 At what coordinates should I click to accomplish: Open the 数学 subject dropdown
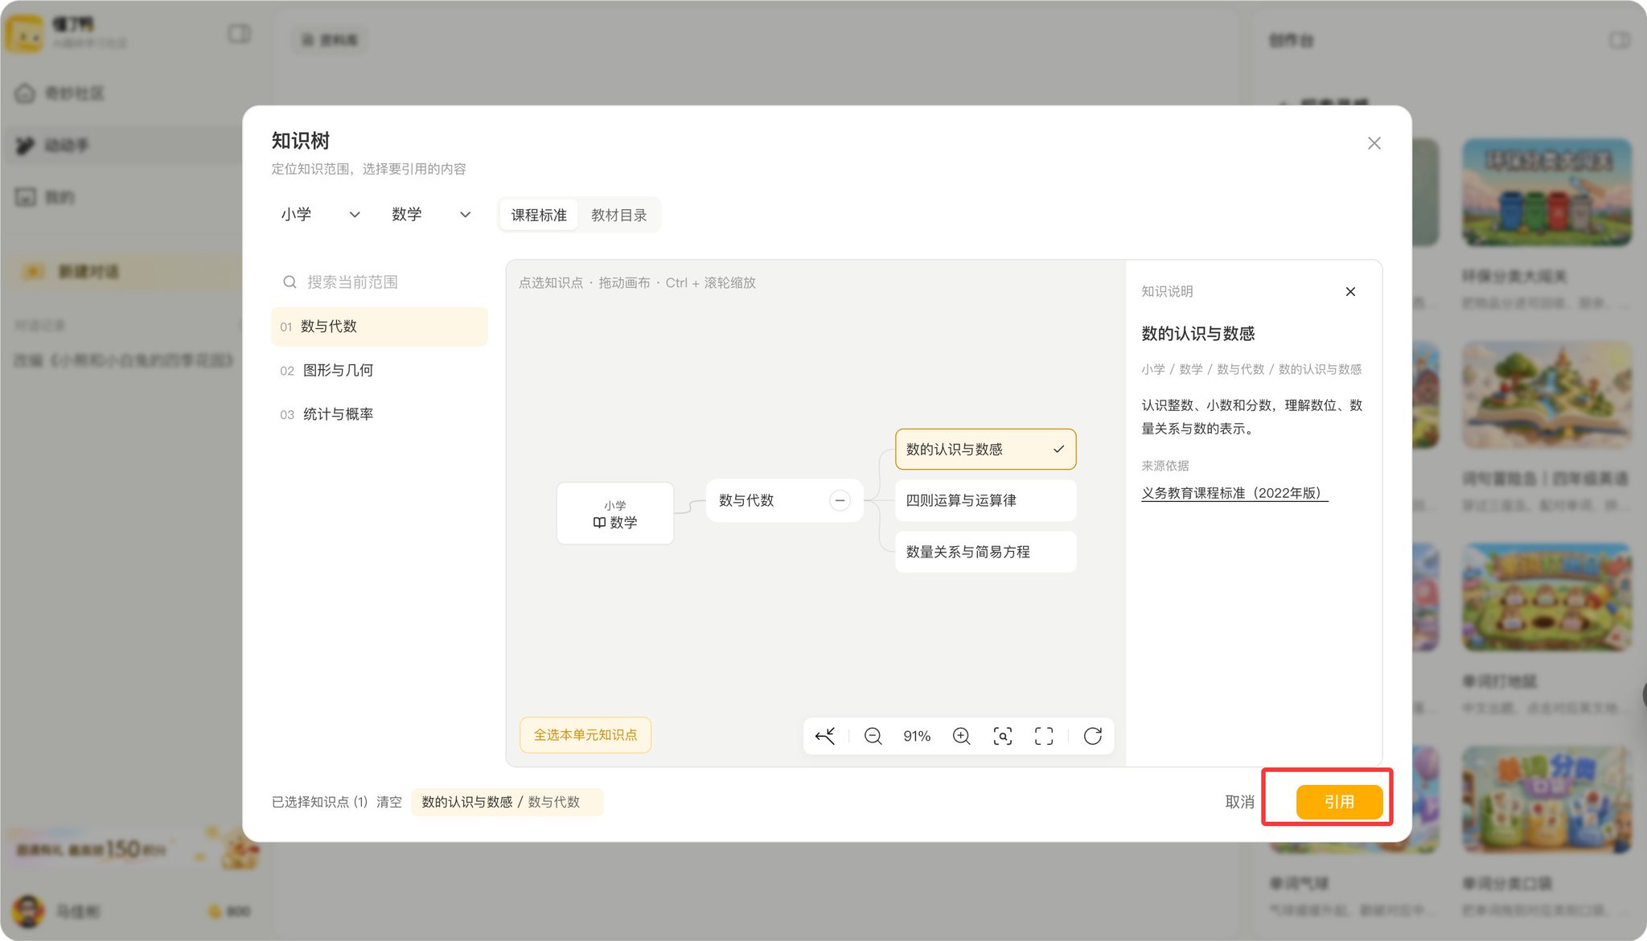pyautogui.click(x=431, y=215)
